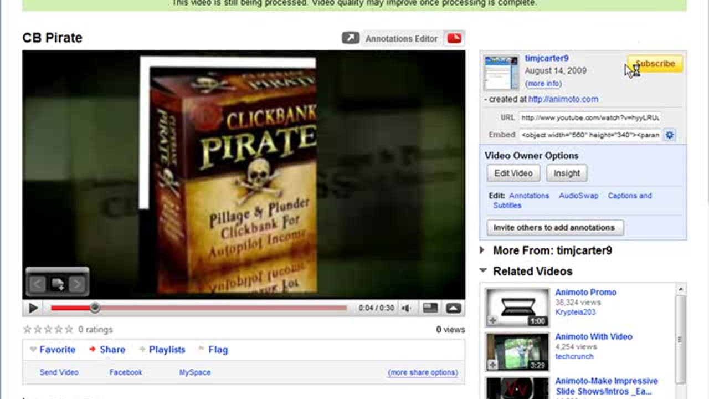Add Animoto Promo to queue plus icon
709x399 pixels.
(492, 320)
